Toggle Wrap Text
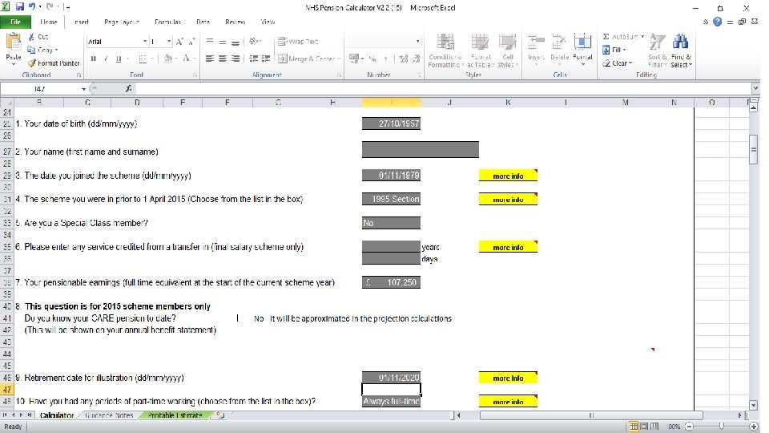The width and height of the screenshot is (769, 433). click(x=298, y=42)
